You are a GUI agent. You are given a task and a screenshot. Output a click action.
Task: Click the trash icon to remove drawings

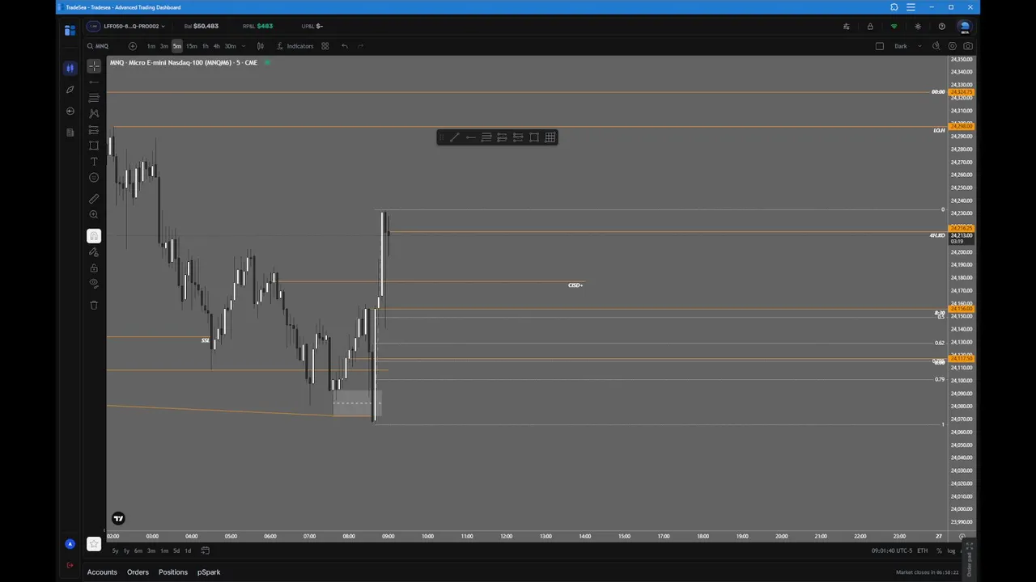point(94,305)
